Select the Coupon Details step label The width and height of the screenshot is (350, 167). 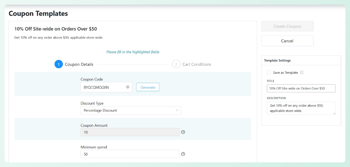(79, 64)
